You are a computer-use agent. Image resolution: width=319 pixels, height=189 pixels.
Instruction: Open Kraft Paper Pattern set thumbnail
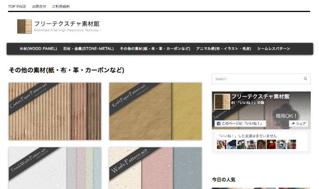156,111
